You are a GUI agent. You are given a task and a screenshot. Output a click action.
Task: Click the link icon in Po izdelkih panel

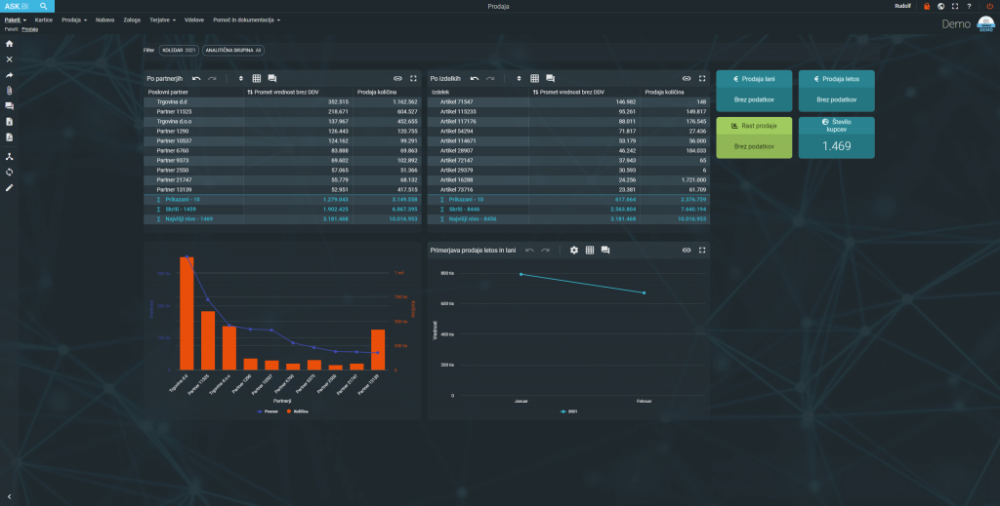(686, 78)
